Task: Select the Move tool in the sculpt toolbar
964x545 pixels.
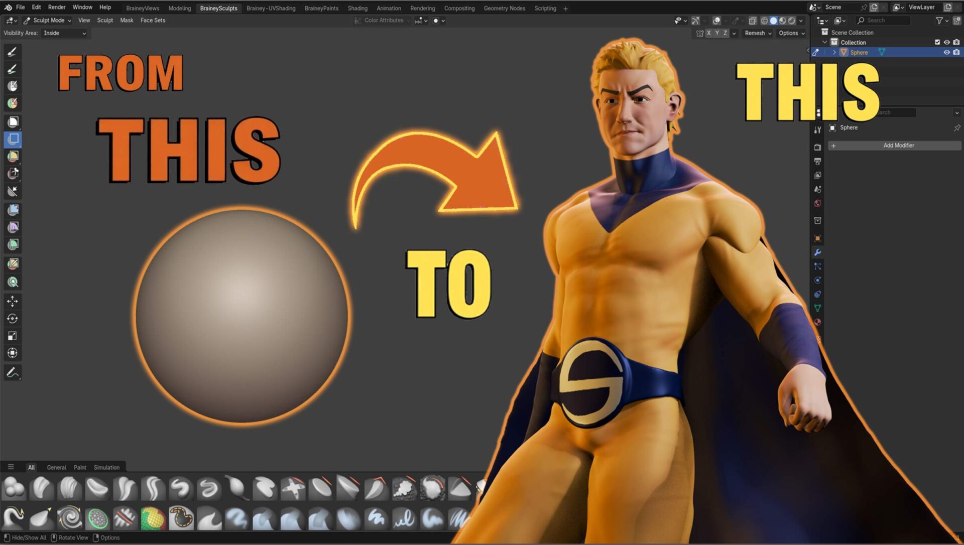Action: tap(13, 302)
